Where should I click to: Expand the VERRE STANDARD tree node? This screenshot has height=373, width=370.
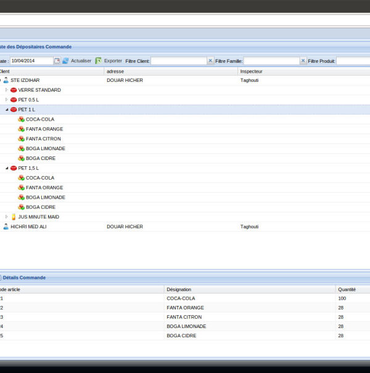point(7,90)
